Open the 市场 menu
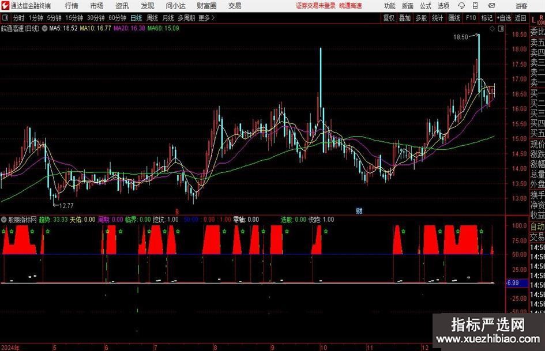545x351 pixels. pos(97,6)
